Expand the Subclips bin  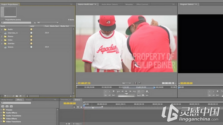2,44
